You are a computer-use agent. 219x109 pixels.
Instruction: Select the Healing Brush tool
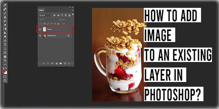(x=5, y=9)
